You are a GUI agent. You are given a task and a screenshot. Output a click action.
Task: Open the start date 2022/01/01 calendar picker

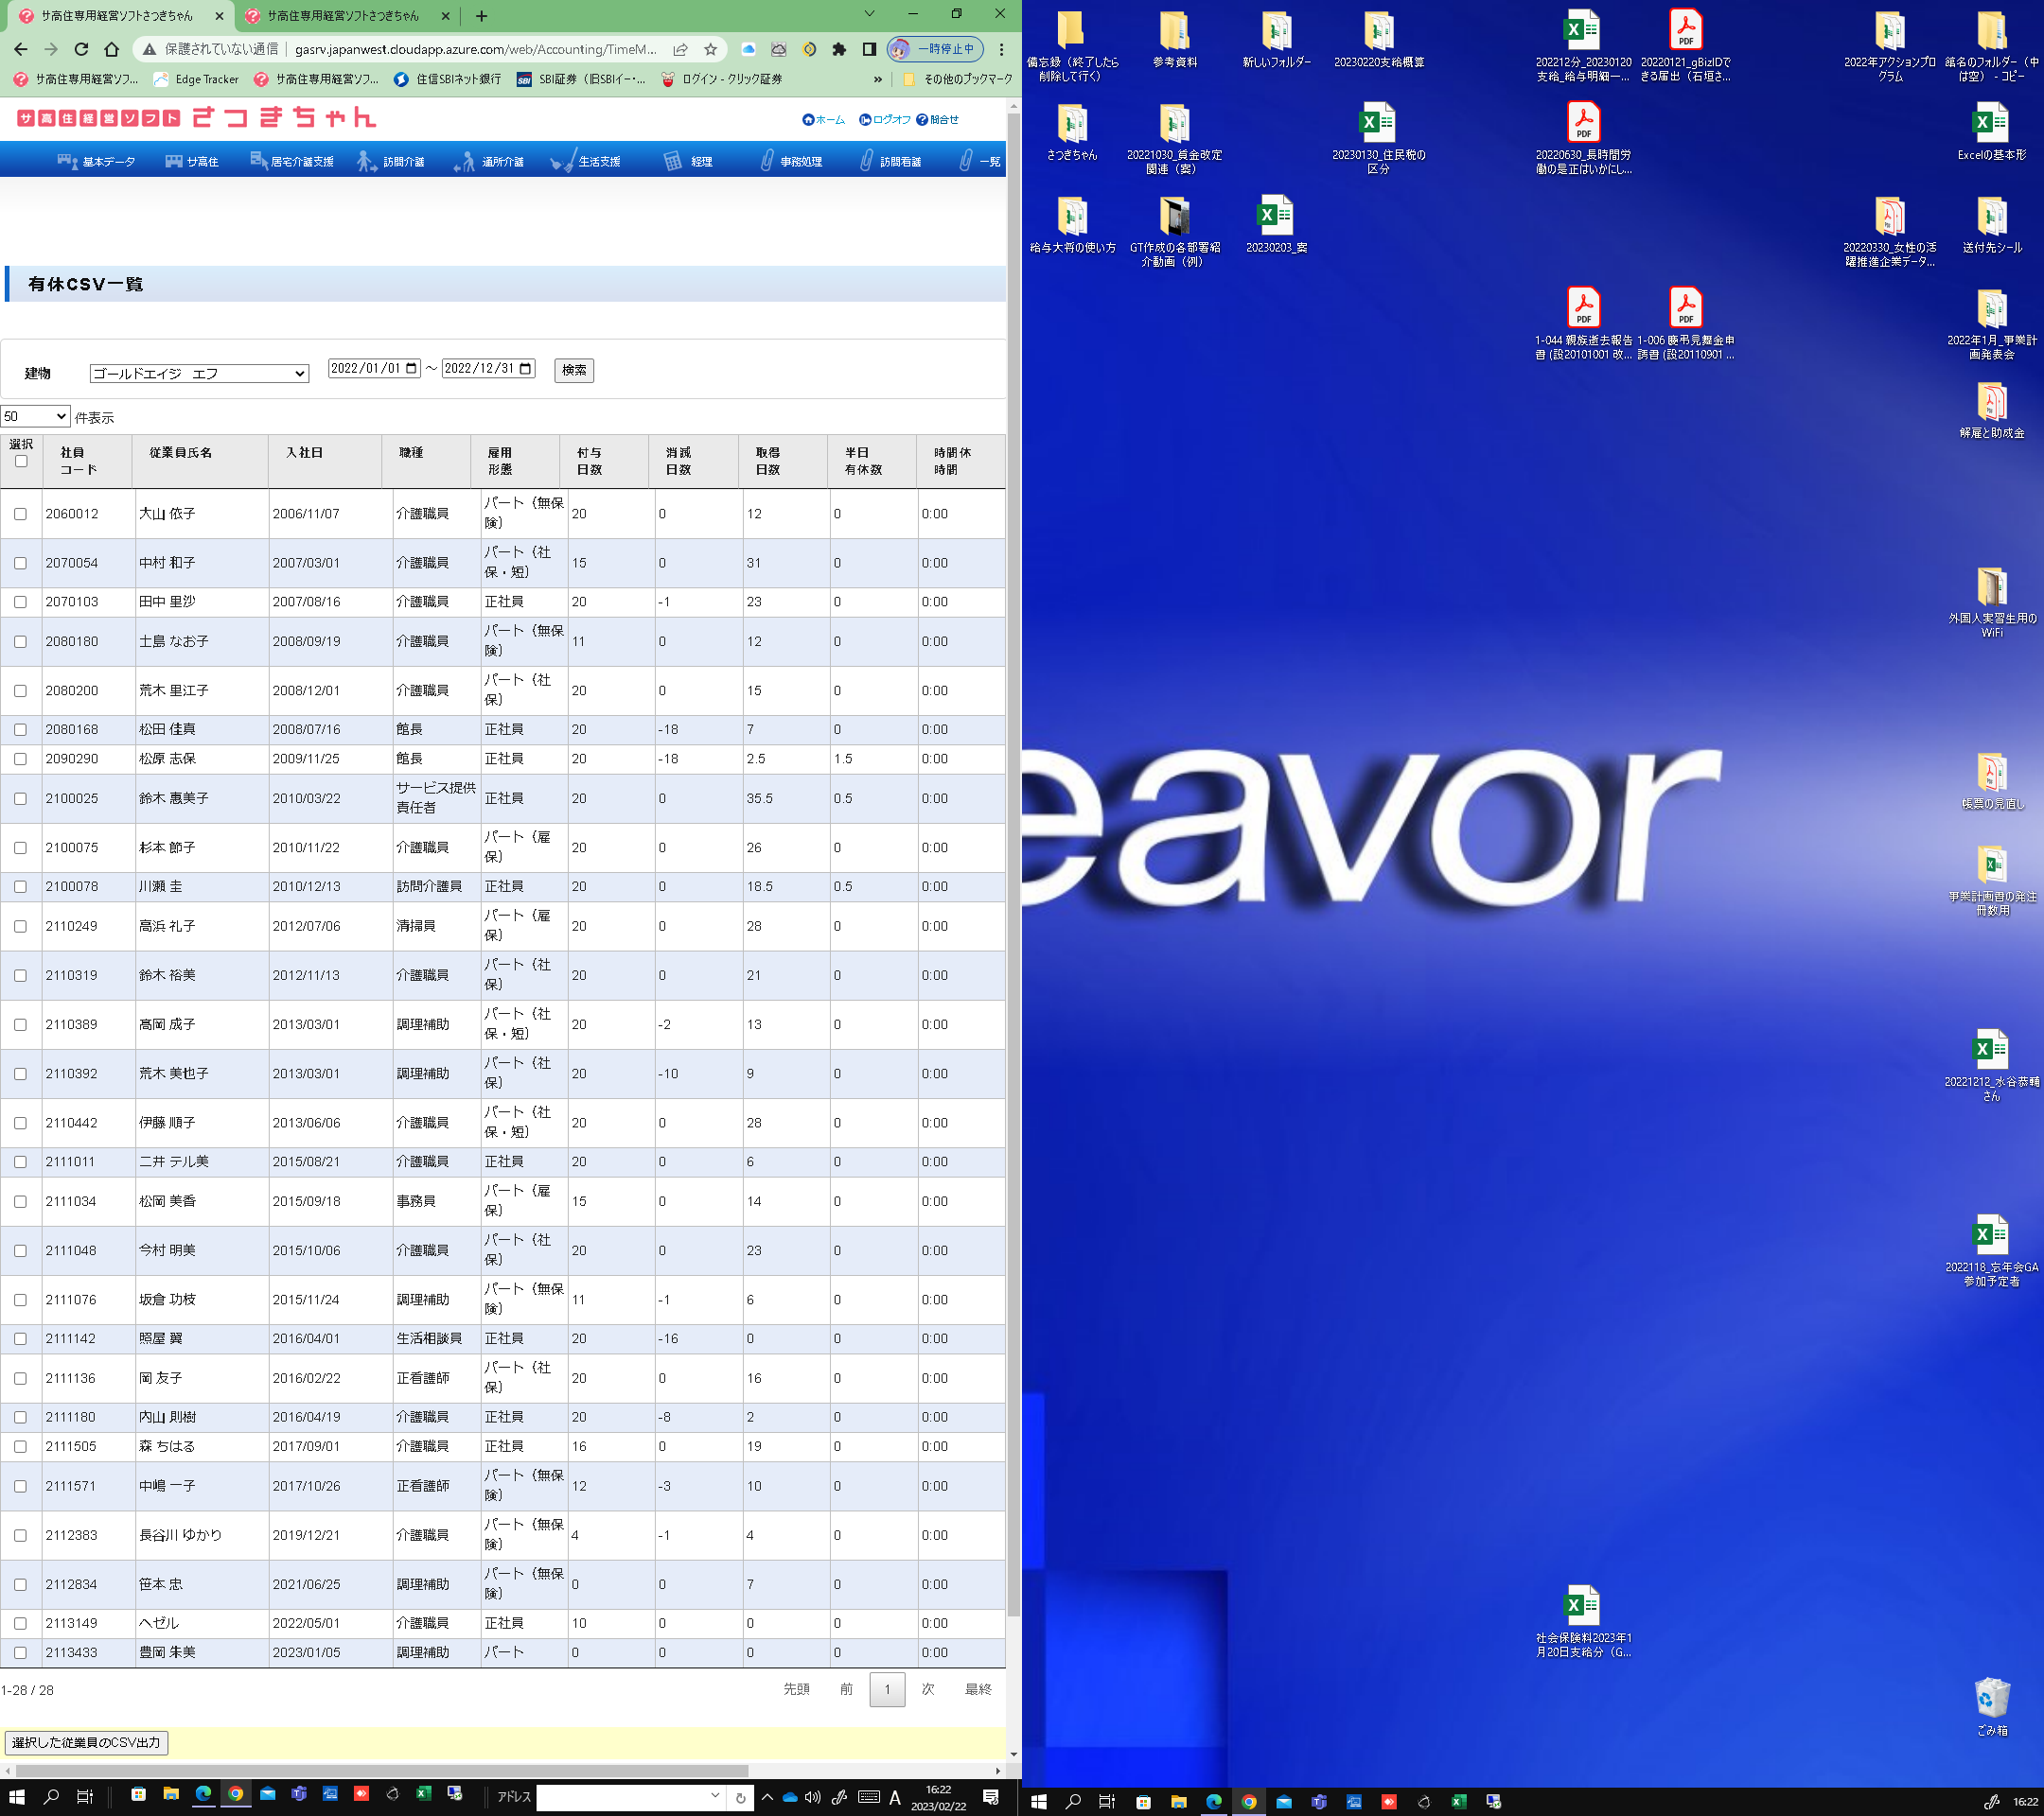pos(411,369)
